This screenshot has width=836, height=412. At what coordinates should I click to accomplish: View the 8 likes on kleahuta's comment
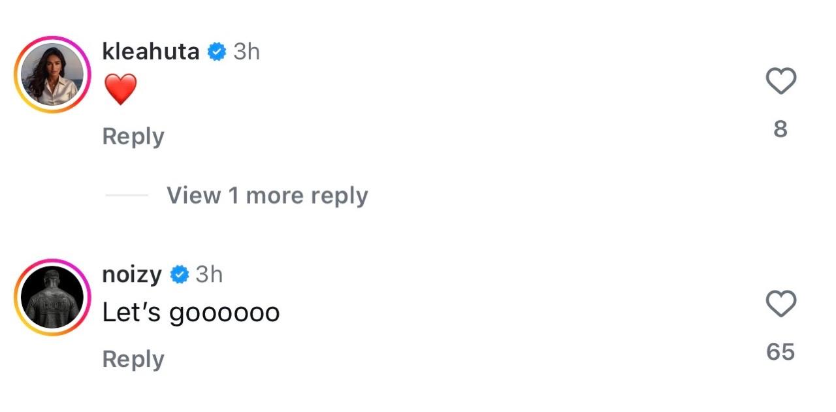(780, 129)
